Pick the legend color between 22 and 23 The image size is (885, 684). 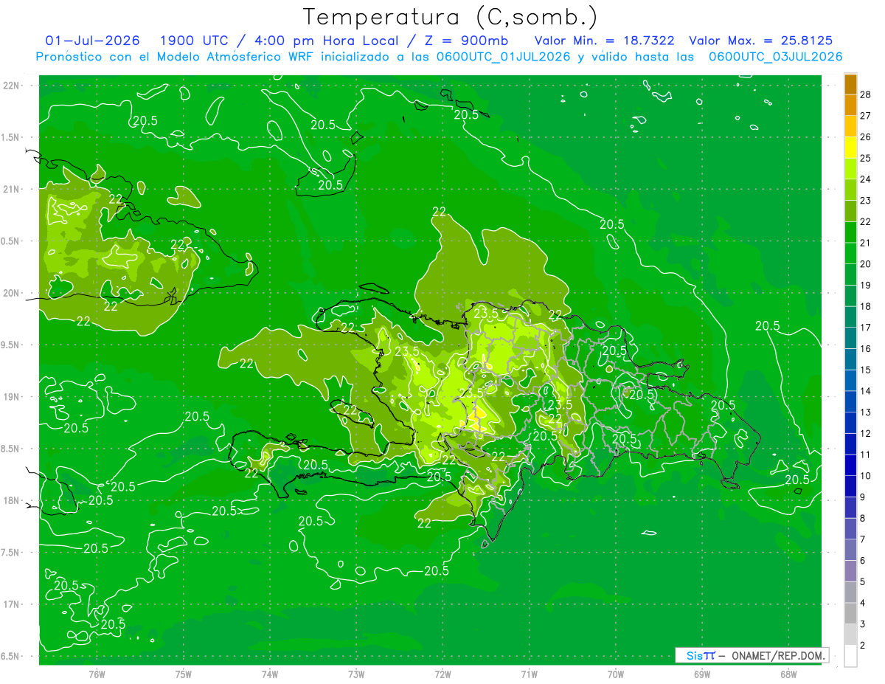coord(850,211)
